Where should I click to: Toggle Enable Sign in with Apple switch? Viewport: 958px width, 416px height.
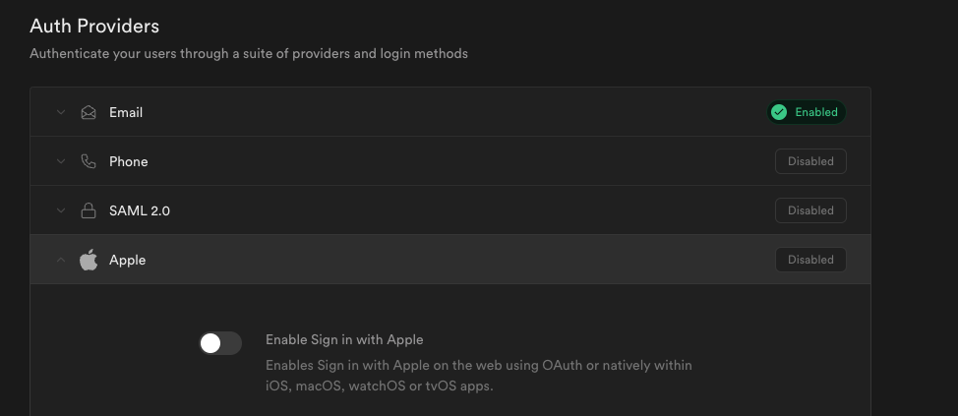(219, 343)
